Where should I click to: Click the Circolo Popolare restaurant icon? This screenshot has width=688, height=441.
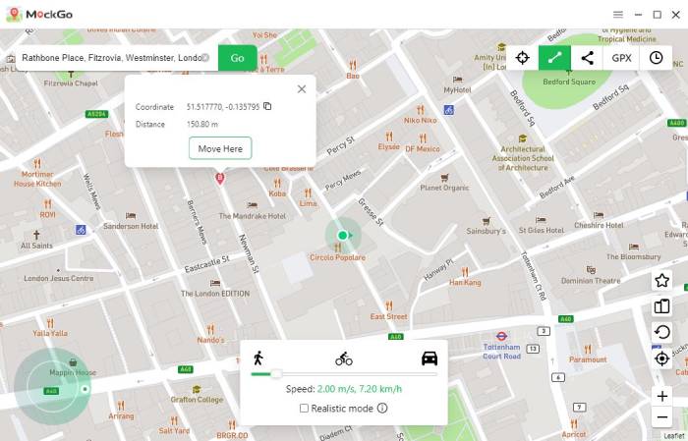[x=338, y=248]
